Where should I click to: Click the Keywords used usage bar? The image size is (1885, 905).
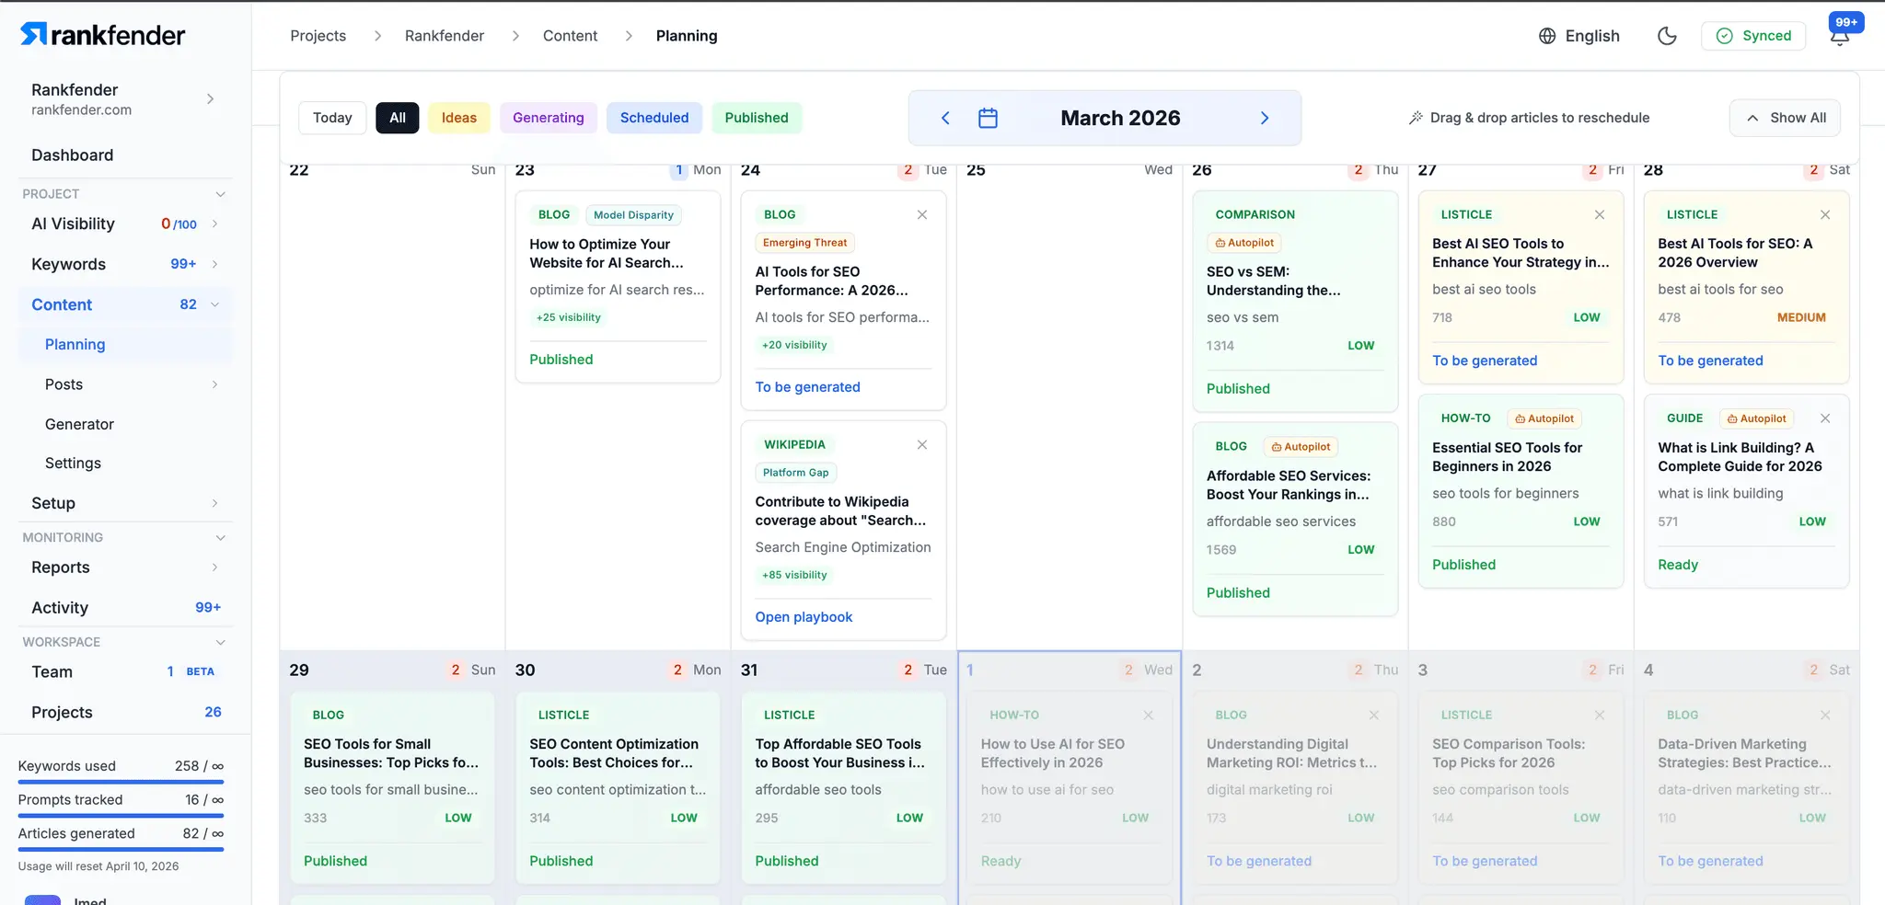[x=121, y=783]
